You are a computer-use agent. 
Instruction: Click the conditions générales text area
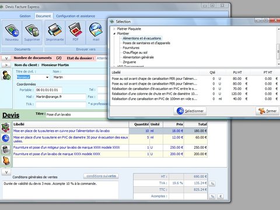pyautogui.click(x=61, y=190)
